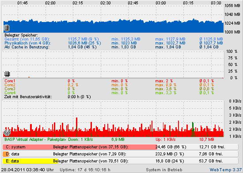The height and width of the screenshot is (173, 243).
Task: Click the '12,71 GB frei.' value
Action: [x=212, y=147]
